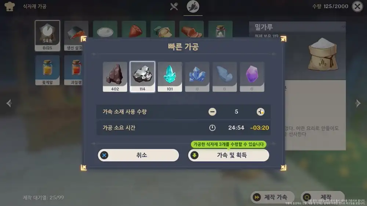
Task: Click the 제작 가속 speed-up button
Action: click(x=273, y=197)
